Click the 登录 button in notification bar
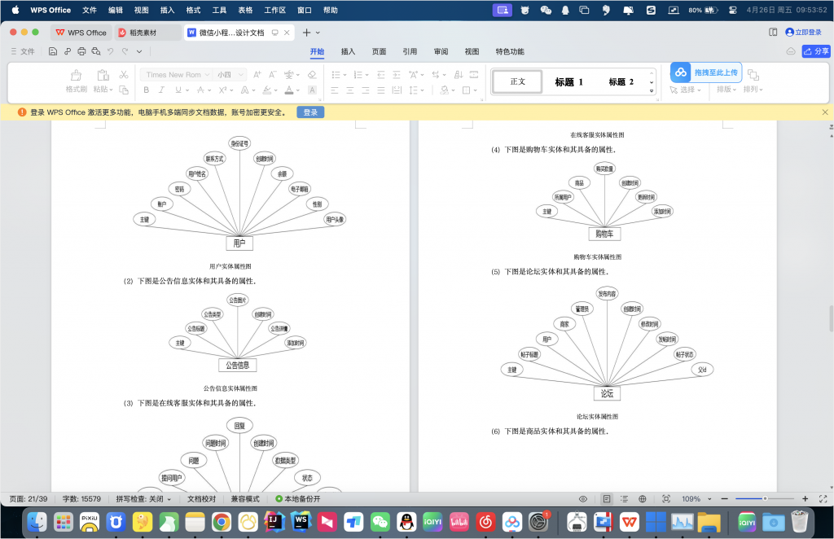Screen dimensions: 834x539 (x=309, y=112)
